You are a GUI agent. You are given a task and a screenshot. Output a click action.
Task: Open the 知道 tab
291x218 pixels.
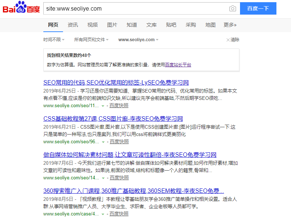point(132,25)
